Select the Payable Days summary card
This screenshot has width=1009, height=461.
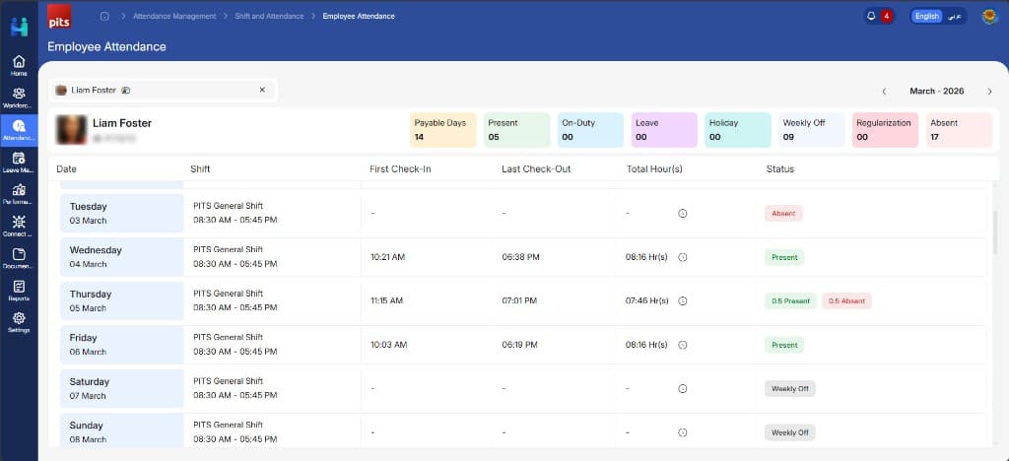pyautogui.click(x=442, y=130)
